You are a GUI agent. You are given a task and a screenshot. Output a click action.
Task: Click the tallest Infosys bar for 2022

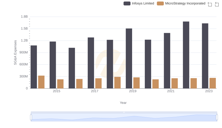pyautogui.click(x=186, y=55)
